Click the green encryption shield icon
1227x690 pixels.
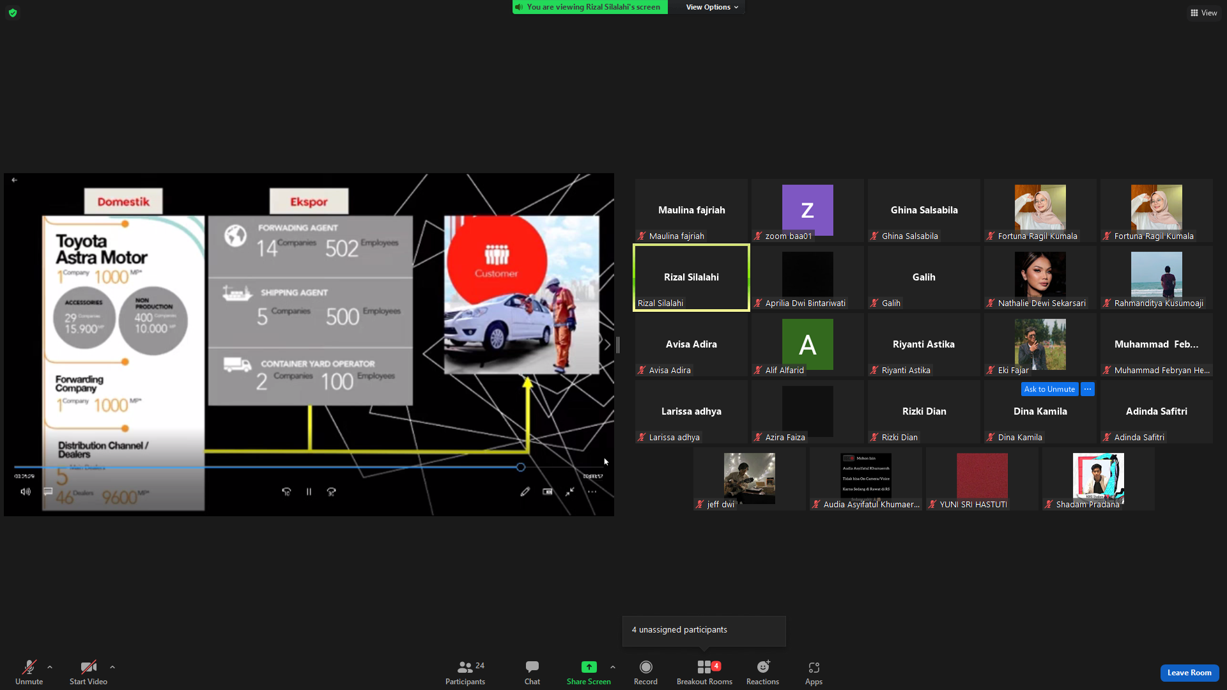tap(13, 13)
